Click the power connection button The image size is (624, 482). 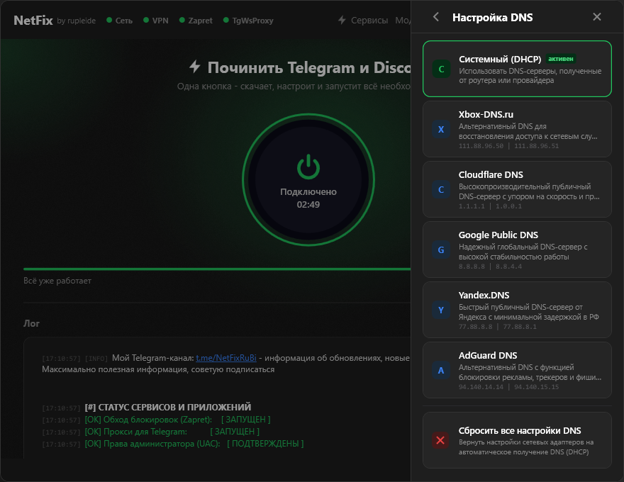308,180
